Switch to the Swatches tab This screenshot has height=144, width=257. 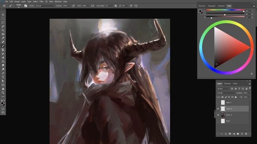(x=221, y=6)
